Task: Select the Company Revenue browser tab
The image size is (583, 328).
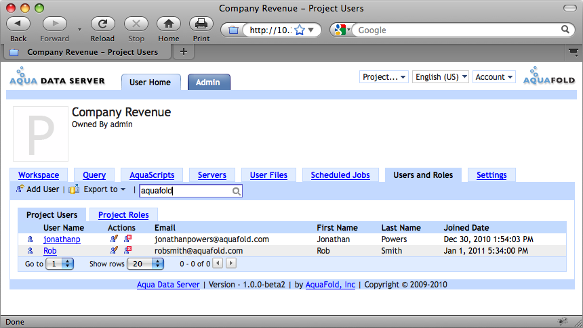Action: pos(87,52)
